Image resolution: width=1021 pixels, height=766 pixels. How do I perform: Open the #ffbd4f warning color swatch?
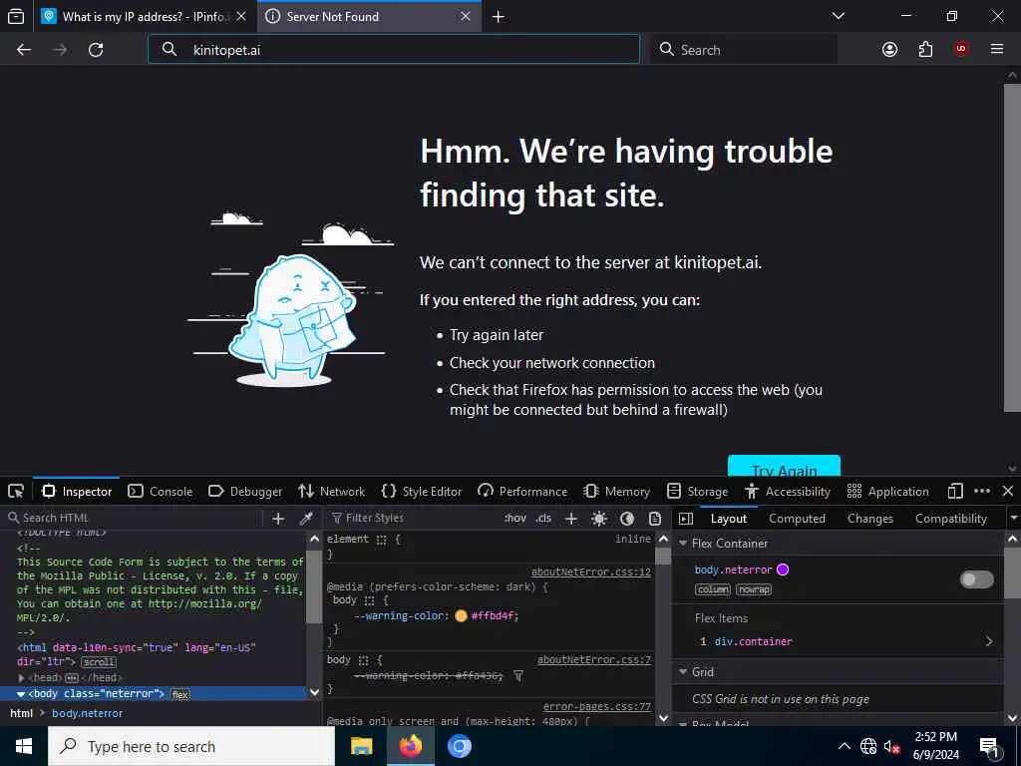click(461, 615)
